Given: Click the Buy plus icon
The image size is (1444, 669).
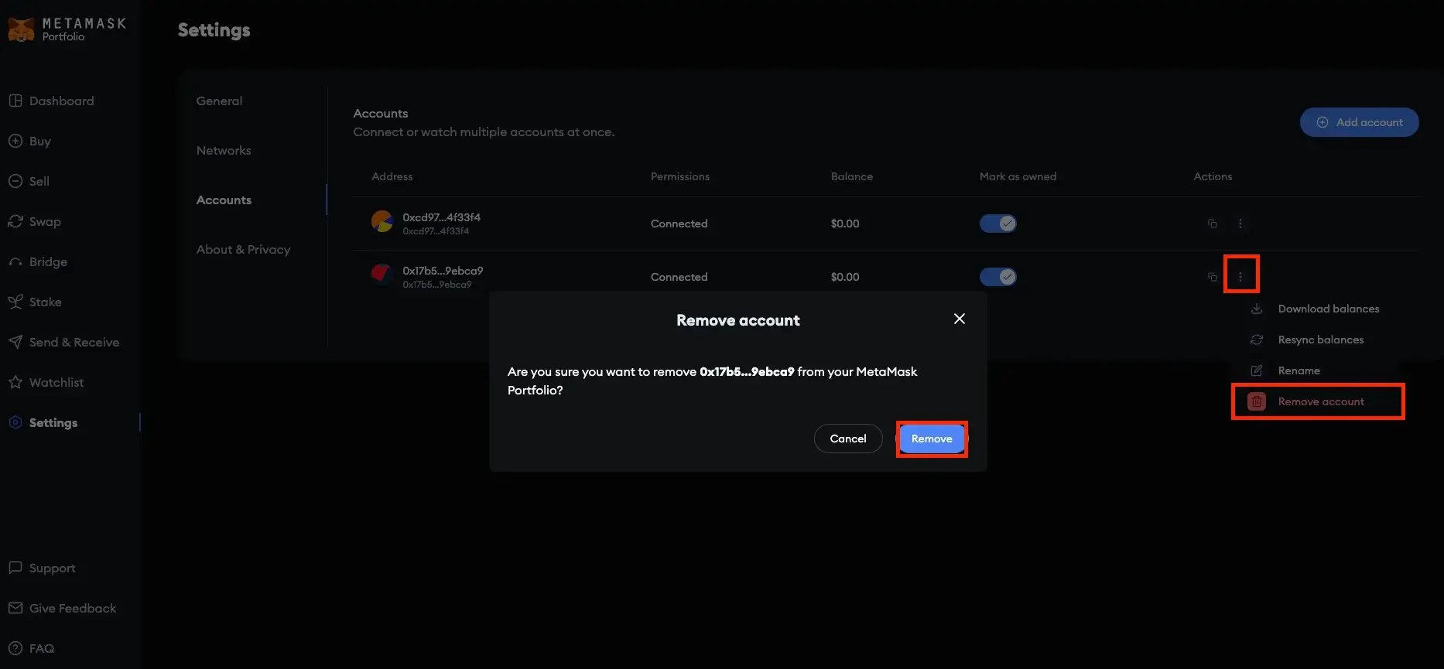Looking at the screenshot, I should [x=15, y=141].
